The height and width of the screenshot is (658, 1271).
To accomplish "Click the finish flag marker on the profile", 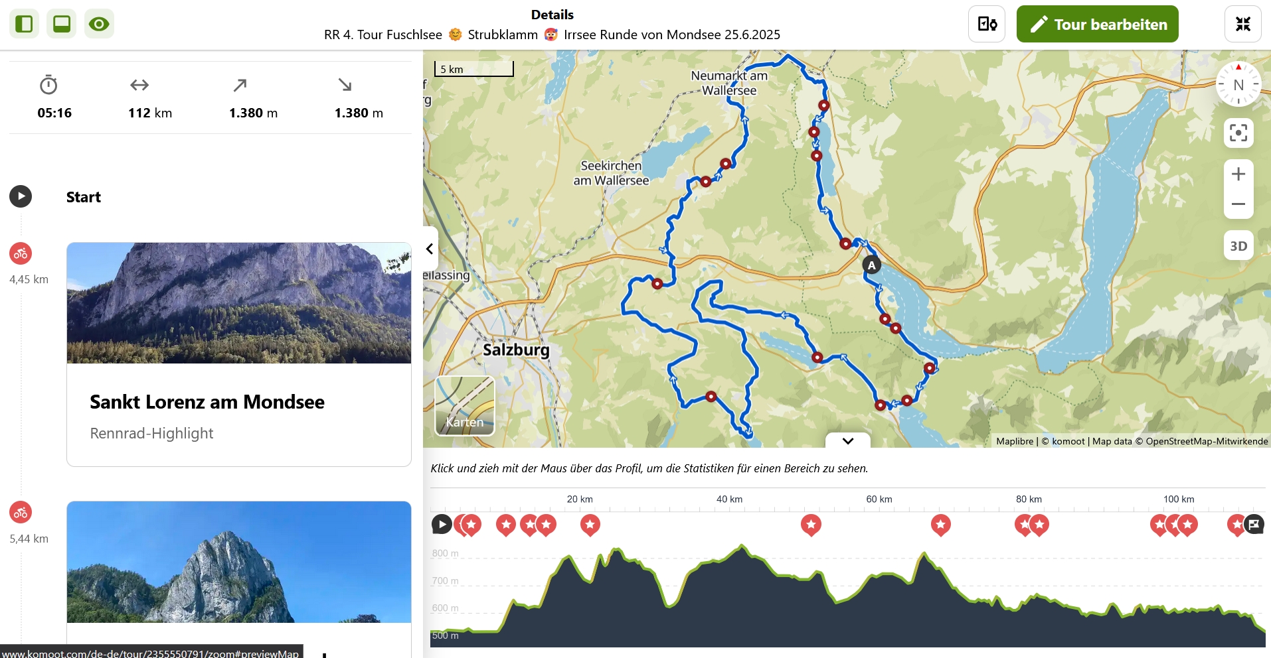I will click(1254, 525).
